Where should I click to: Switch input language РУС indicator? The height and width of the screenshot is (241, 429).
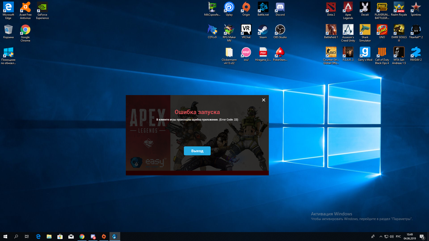click(x=398, y=236)
